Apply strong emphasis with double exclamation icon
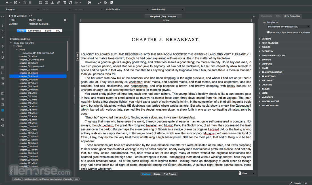The width and height of the screenshot is (312, 185). (3, 31)
